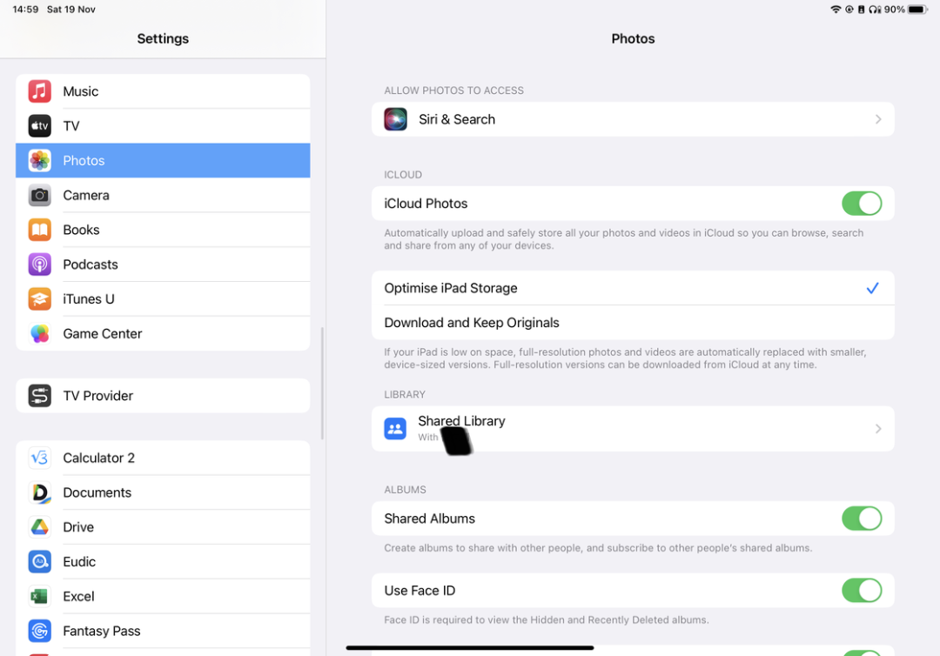Image resolution: width=940 pixels, height=656 pixels.
Task: Tap the orange Books icon
Action: click(39, 230)
